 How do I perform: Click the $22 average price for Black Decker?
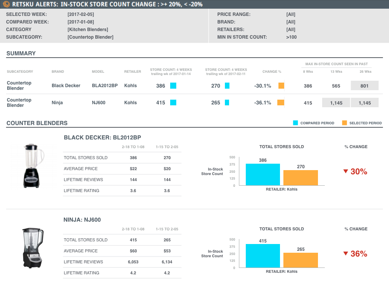point(133,169)
